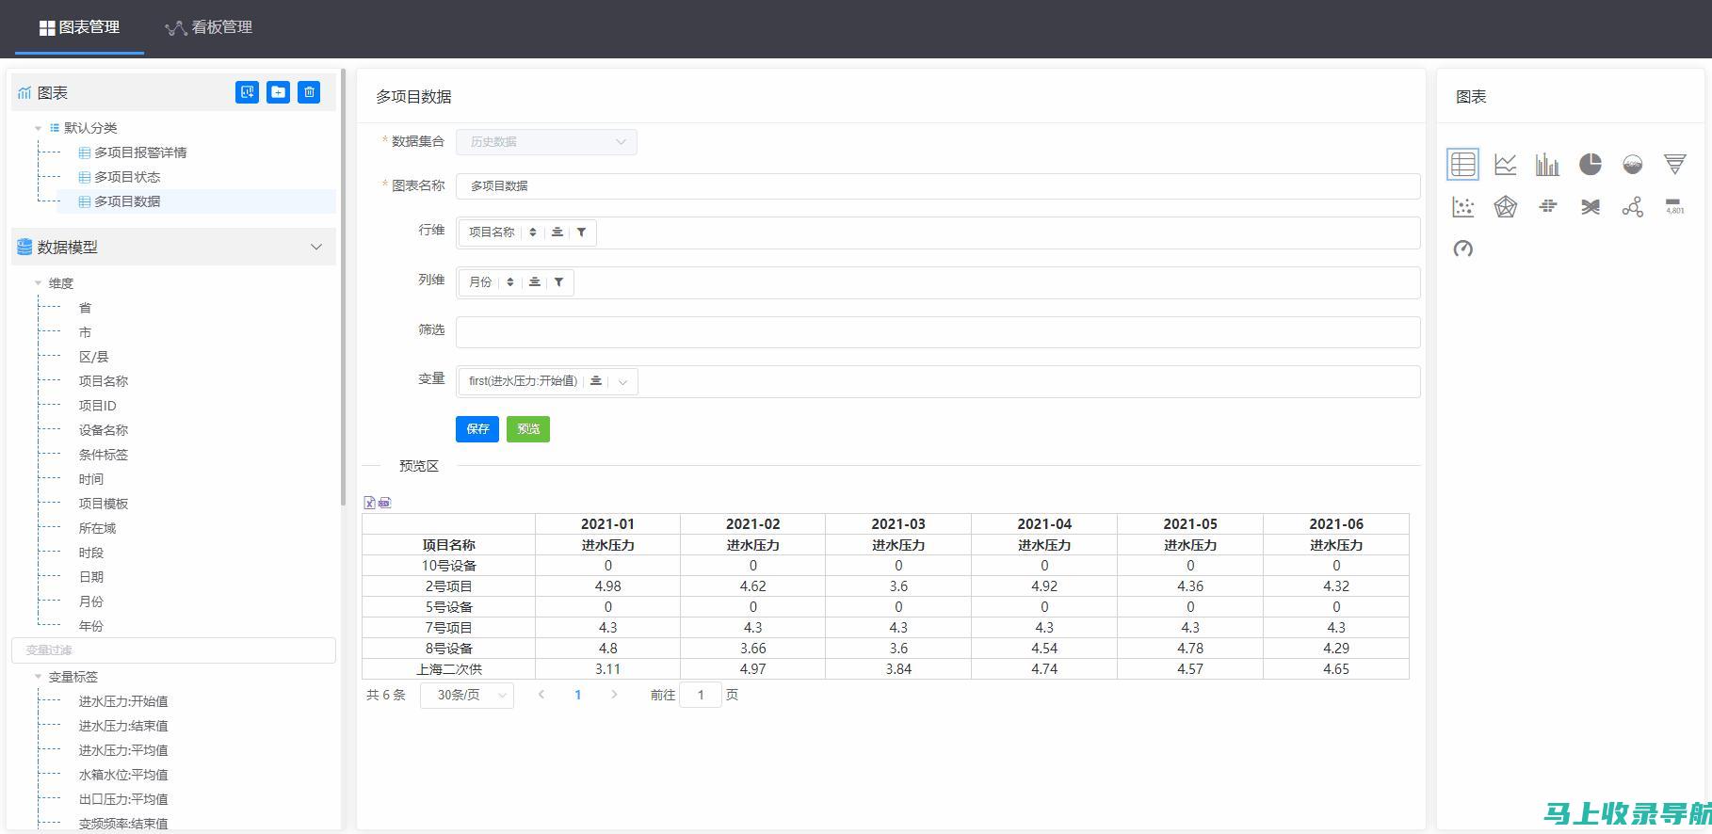Select the table chart type icon
Screen dimensions: 1712x834
1462,164
